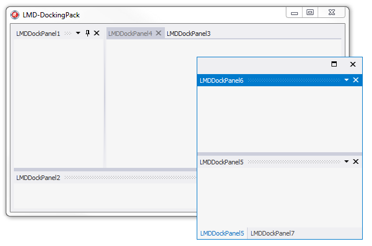The image size is (372, 246).
Task: Close the LMD-DockingPack main window
Action: coord(332,12)
